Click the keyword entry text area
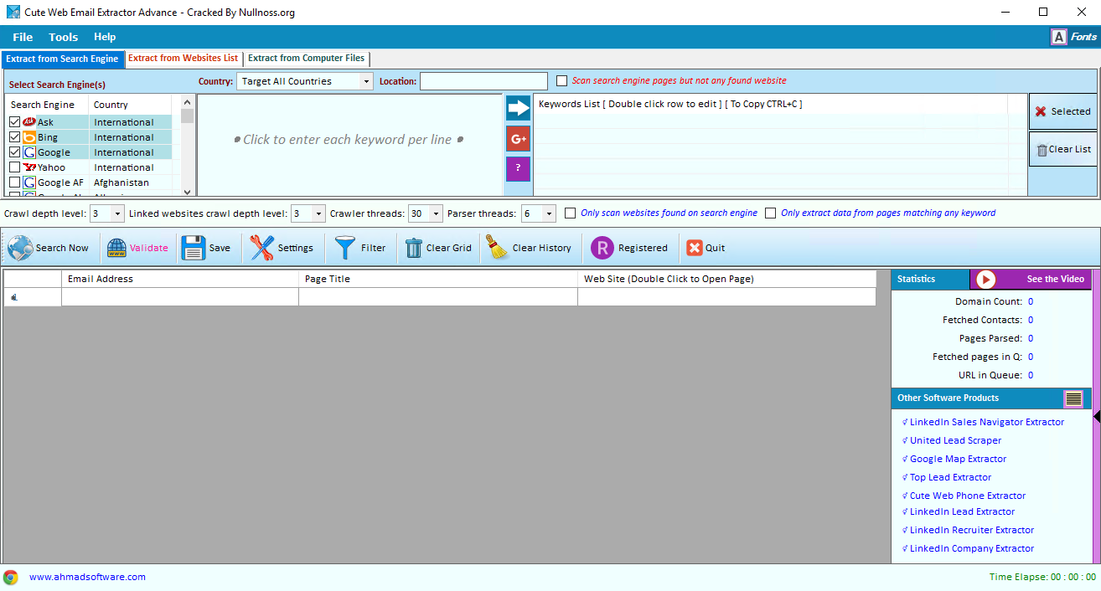 (349, 145)
